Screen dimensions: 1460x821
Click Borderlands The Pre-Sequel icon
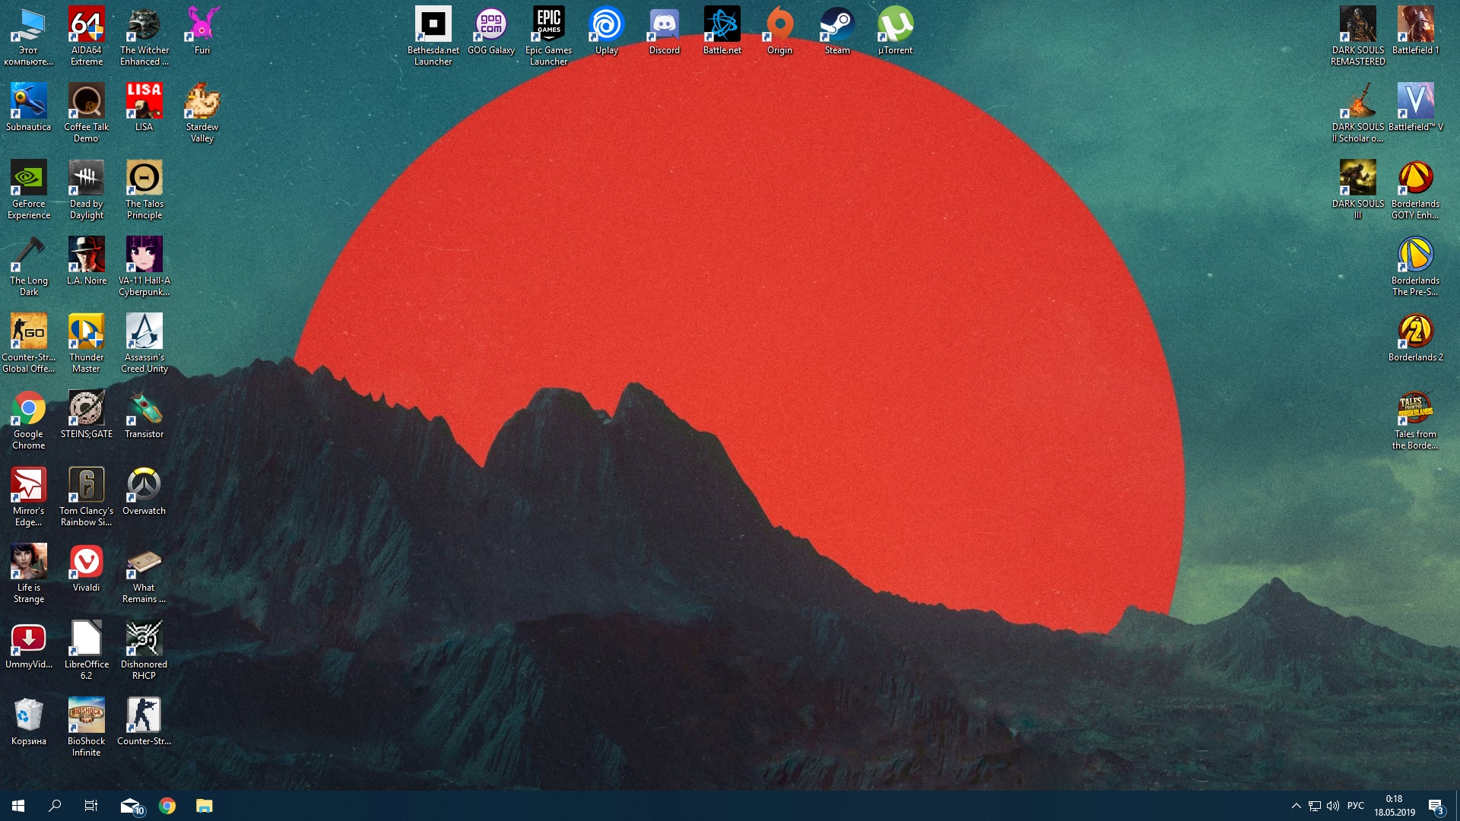(x=1415, y=267)
